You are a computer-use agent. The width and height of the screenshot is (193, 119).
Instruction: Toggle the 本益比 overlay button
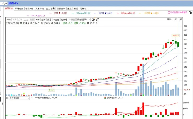(x=56, y=20)
